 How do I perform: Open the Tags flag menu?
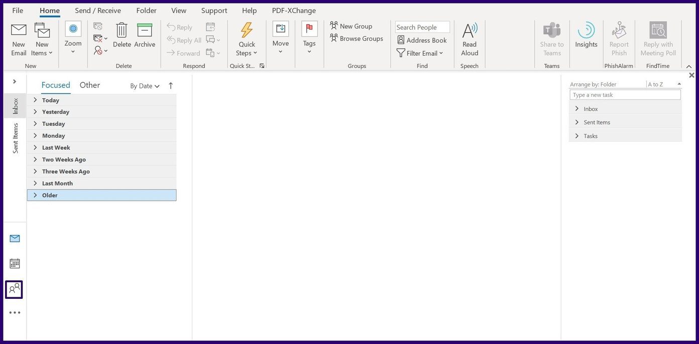point(309,38)
